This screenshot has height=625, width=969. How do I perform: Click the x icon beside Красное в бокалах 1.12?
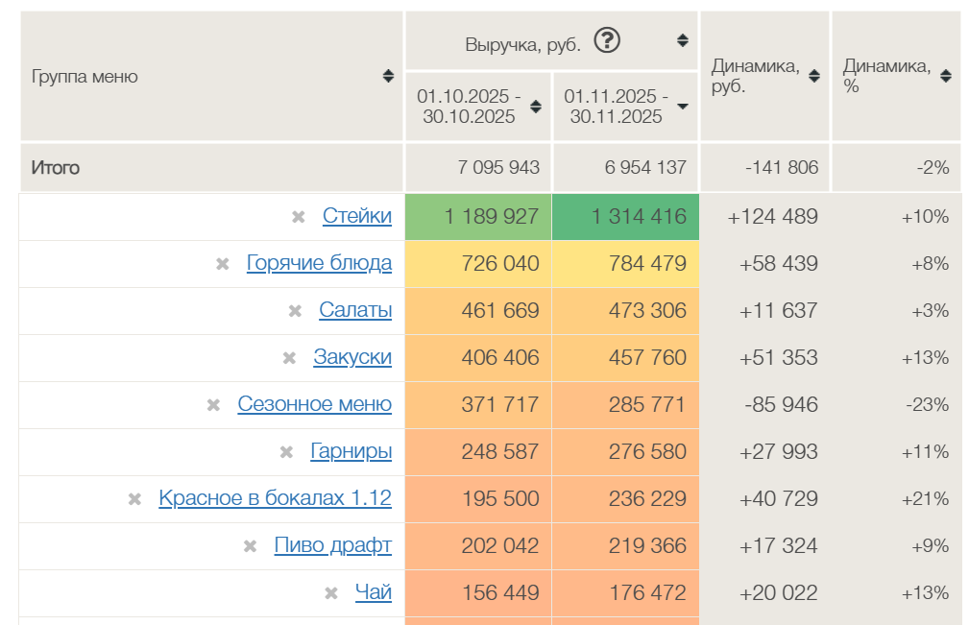(x=135, y=499)
